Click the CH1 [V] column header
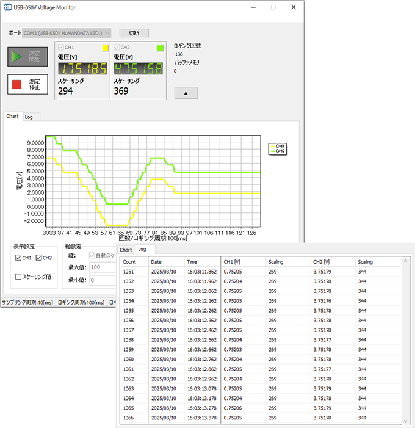The height and width of the screenshot is (428, 415). tap(244, 262)
